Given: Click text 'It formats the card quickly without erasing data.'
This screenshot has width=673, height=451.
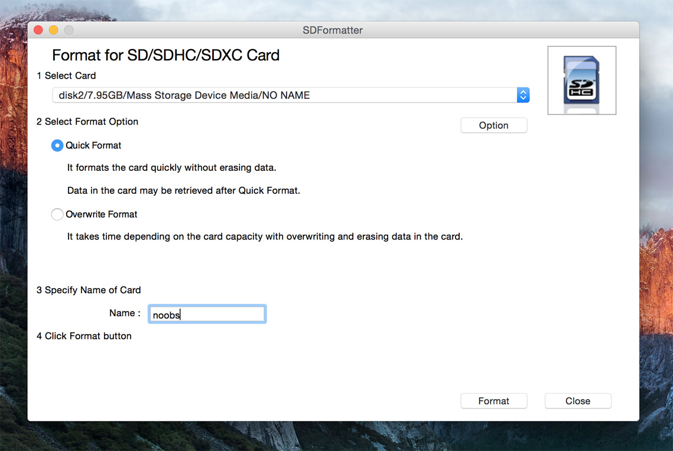Looking at the screenshot, I should (172, 167).
